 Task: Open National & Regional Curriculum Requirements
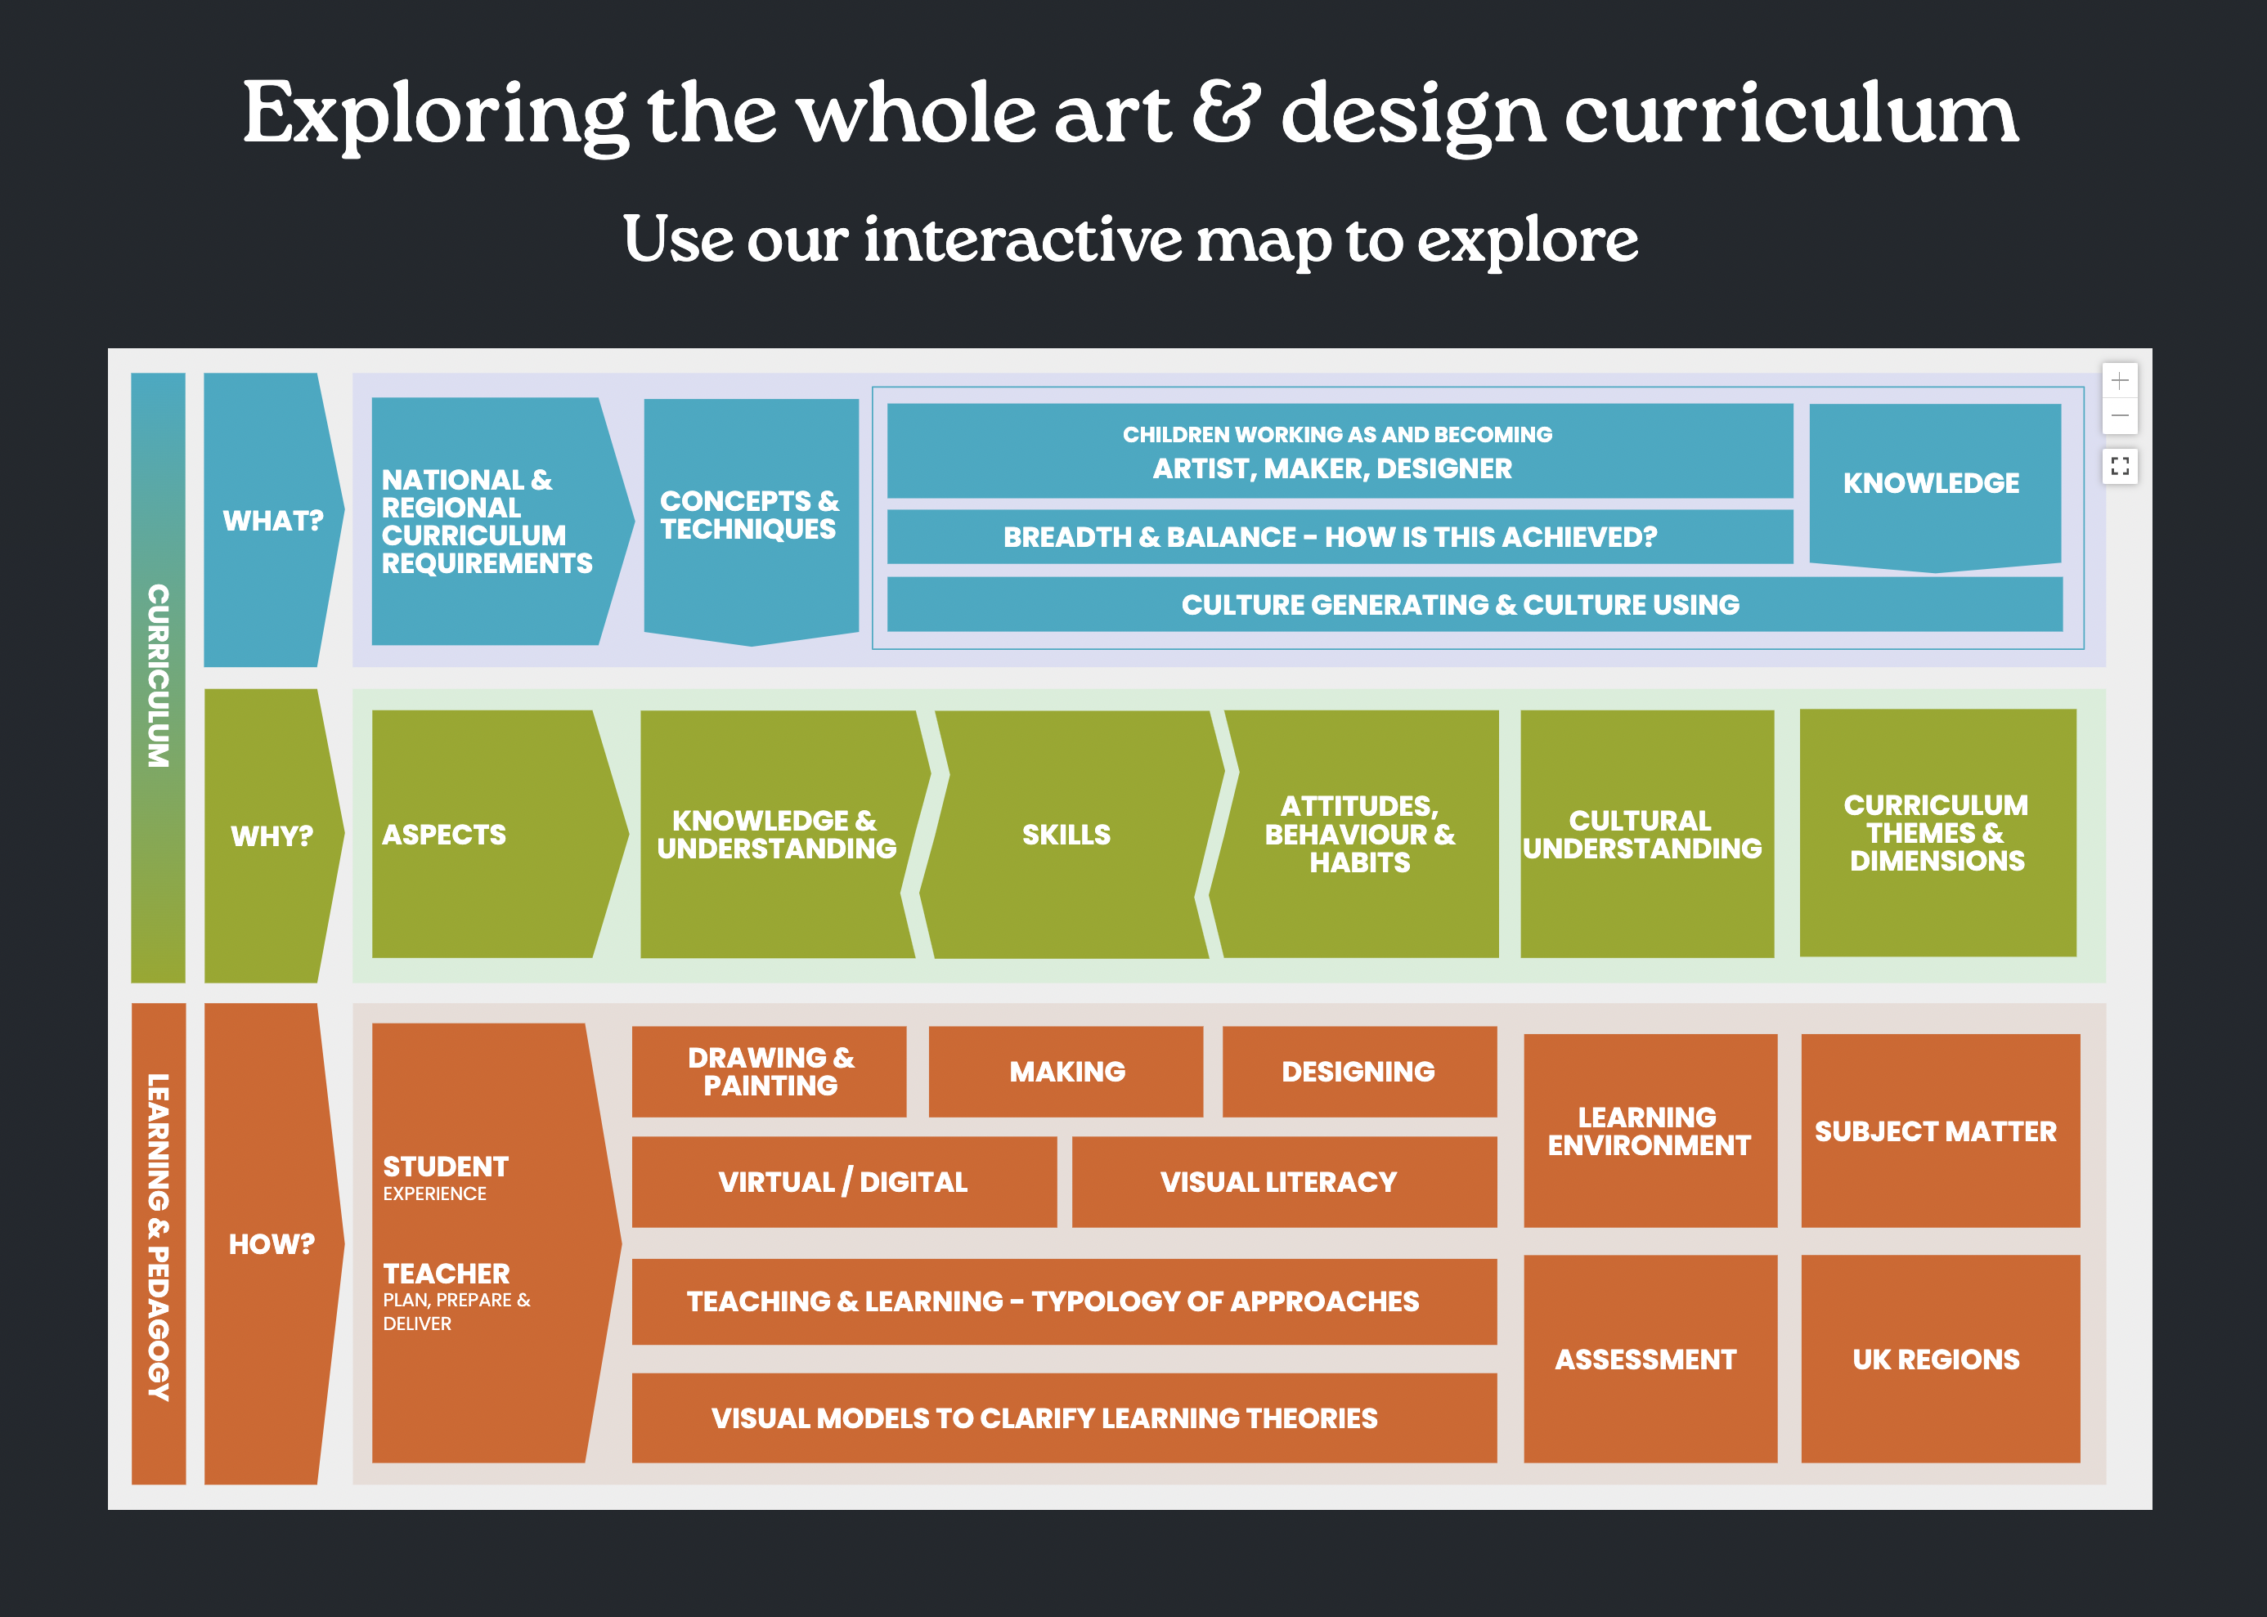[488, 522]
